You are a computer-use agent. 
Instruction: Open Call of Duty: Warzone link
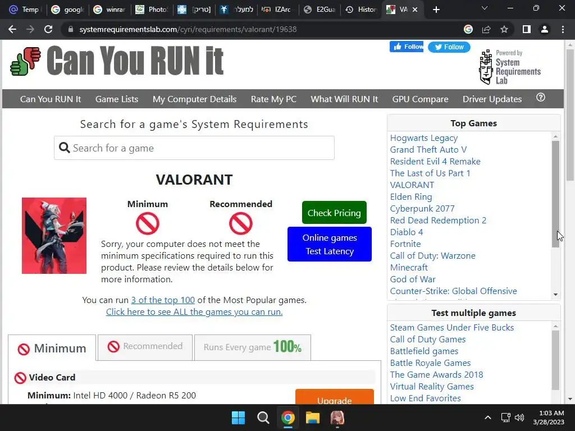432,255
